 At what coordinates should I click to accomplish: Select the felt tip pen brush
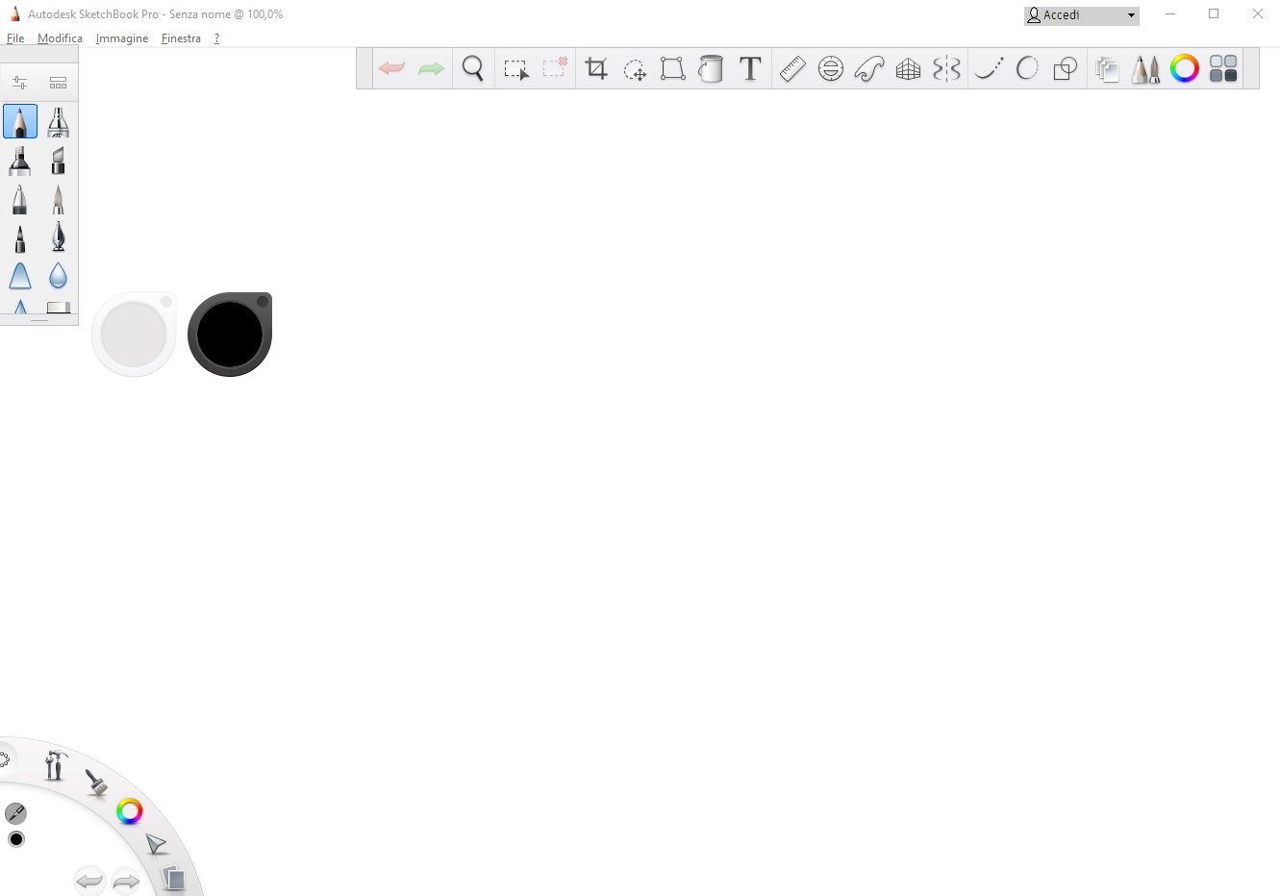pos(20,237)
